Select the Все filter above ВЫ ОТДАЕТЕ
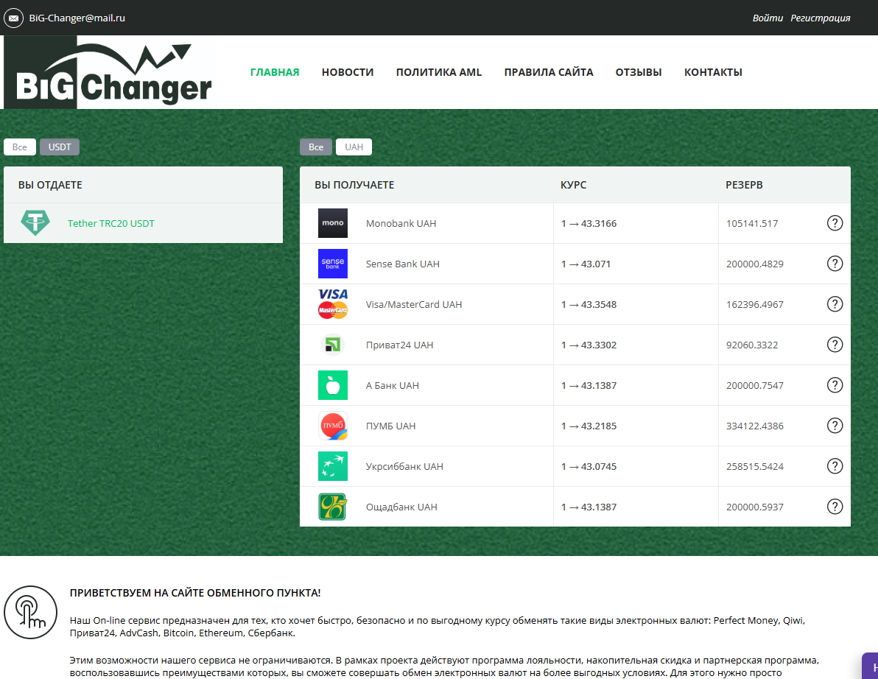This screenshot has width=878, height=679. click(x=20, y=147)
